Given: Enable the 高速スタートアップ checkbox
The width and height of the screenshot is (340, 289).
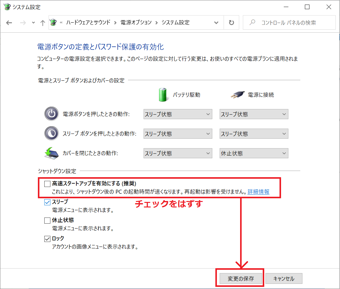Looking at the screenshot, I should (47, 184).
